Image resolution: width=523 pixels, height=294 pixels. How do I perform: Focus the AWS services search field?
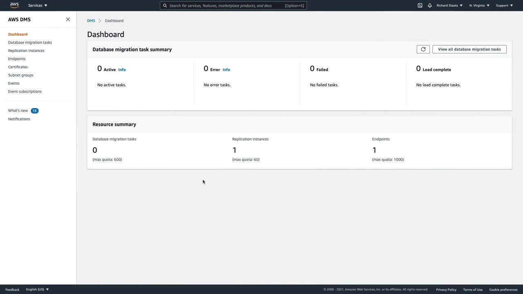[x=225, y=6]
